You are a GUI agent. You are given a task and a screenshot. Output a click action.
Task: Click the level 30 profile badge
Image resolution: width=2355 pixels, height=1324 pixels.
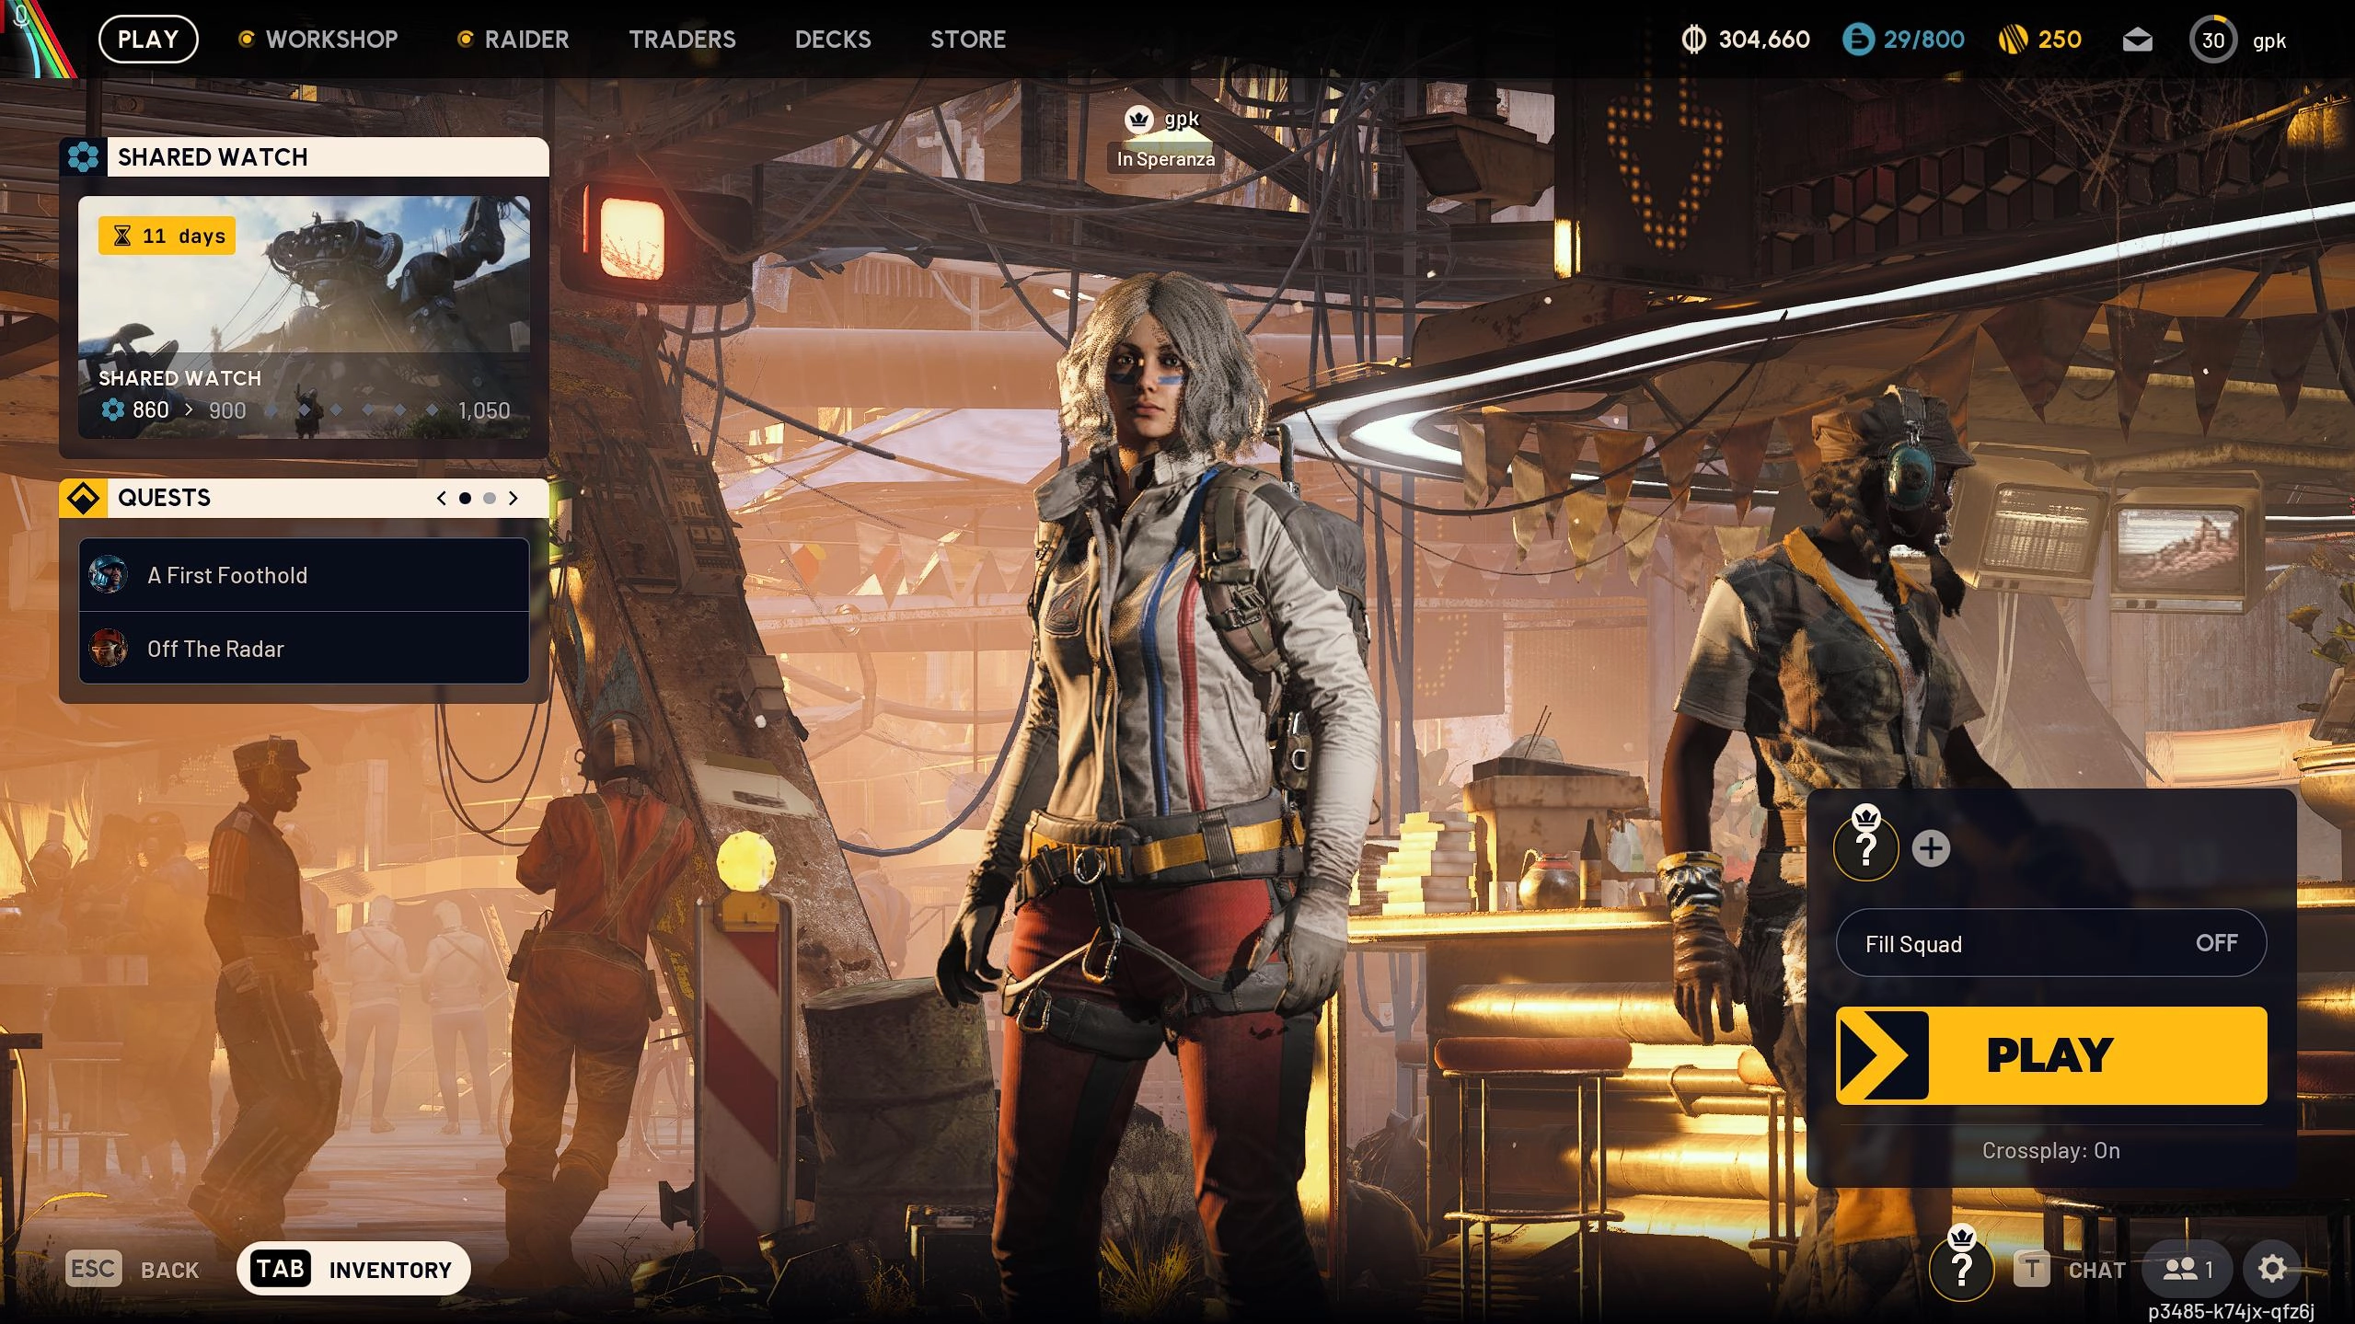(2212, 40)
